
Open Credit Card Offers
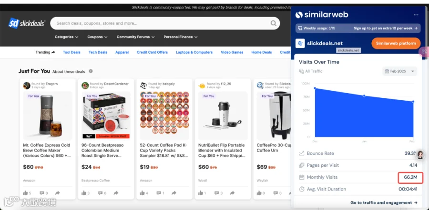(152, 52)
